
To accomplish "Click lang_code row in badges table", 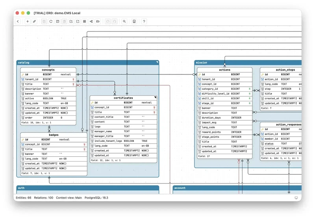I will pyautogui.click(x=54, y=159).
